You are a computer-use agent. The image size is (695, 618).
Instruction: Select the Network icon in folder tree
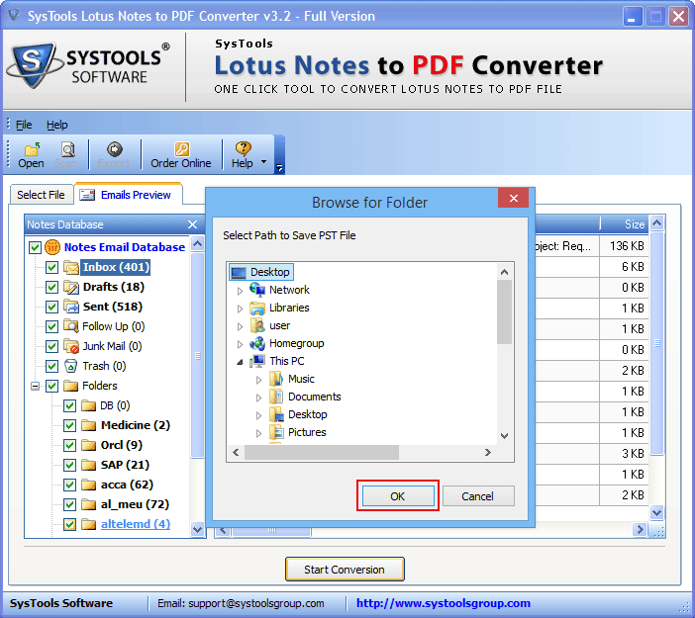257,290
